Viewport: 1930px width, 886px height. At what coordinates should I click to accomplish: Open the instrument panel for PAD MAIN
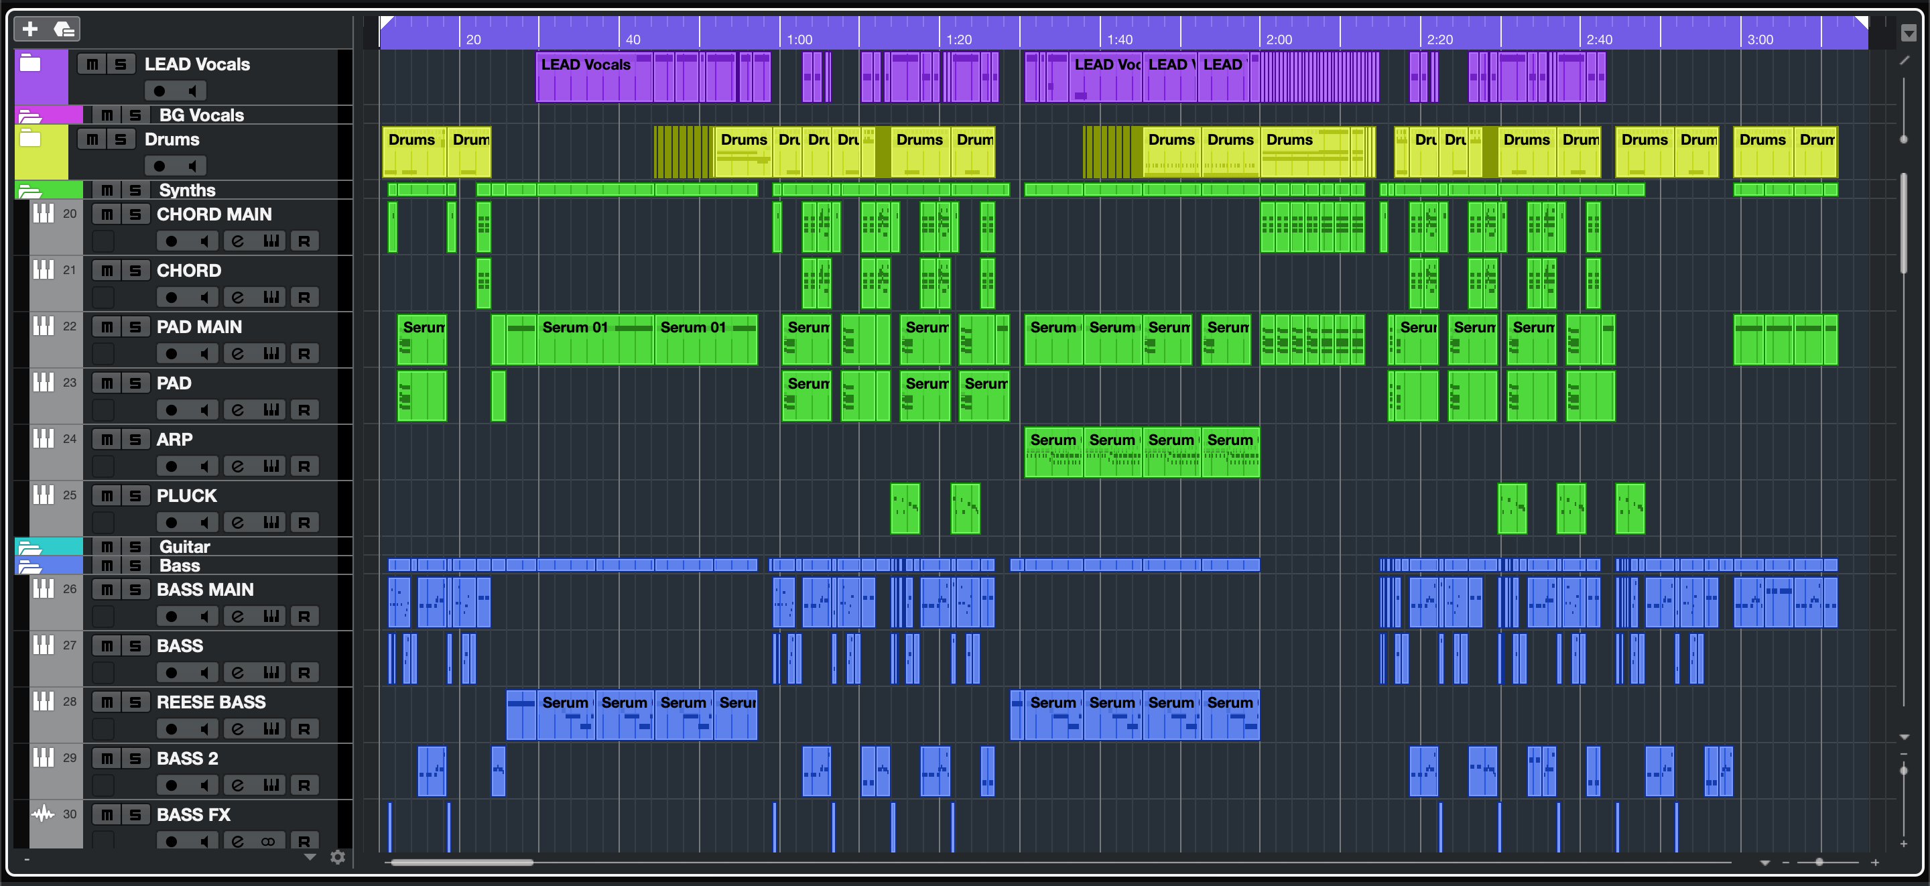271,353
